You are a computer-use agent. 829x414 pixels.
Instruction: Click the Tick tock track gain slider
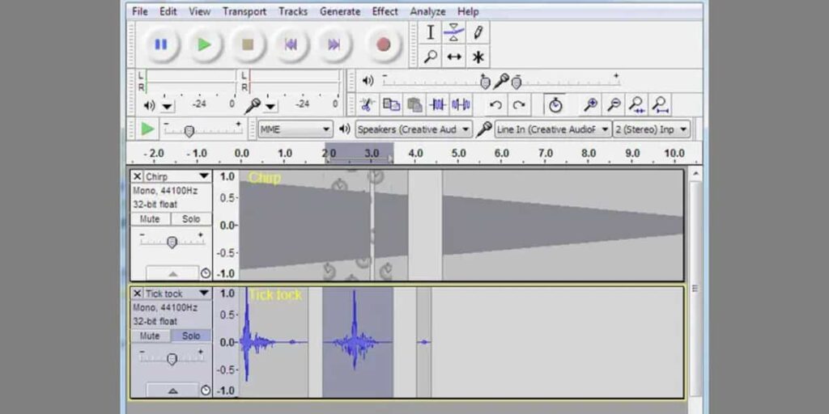click(x=172, y=359)
